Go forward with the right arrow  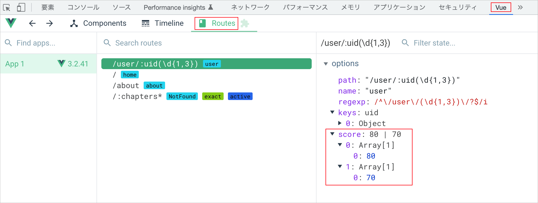(x=50, y=23)
